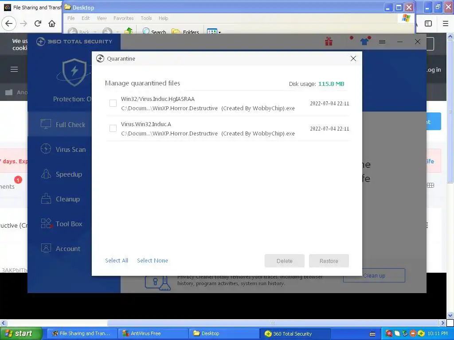Viewport: 454px width, 340px height.
Task: Click Up folder icon in Desktop toolbar
Action: tap(129, 31)
